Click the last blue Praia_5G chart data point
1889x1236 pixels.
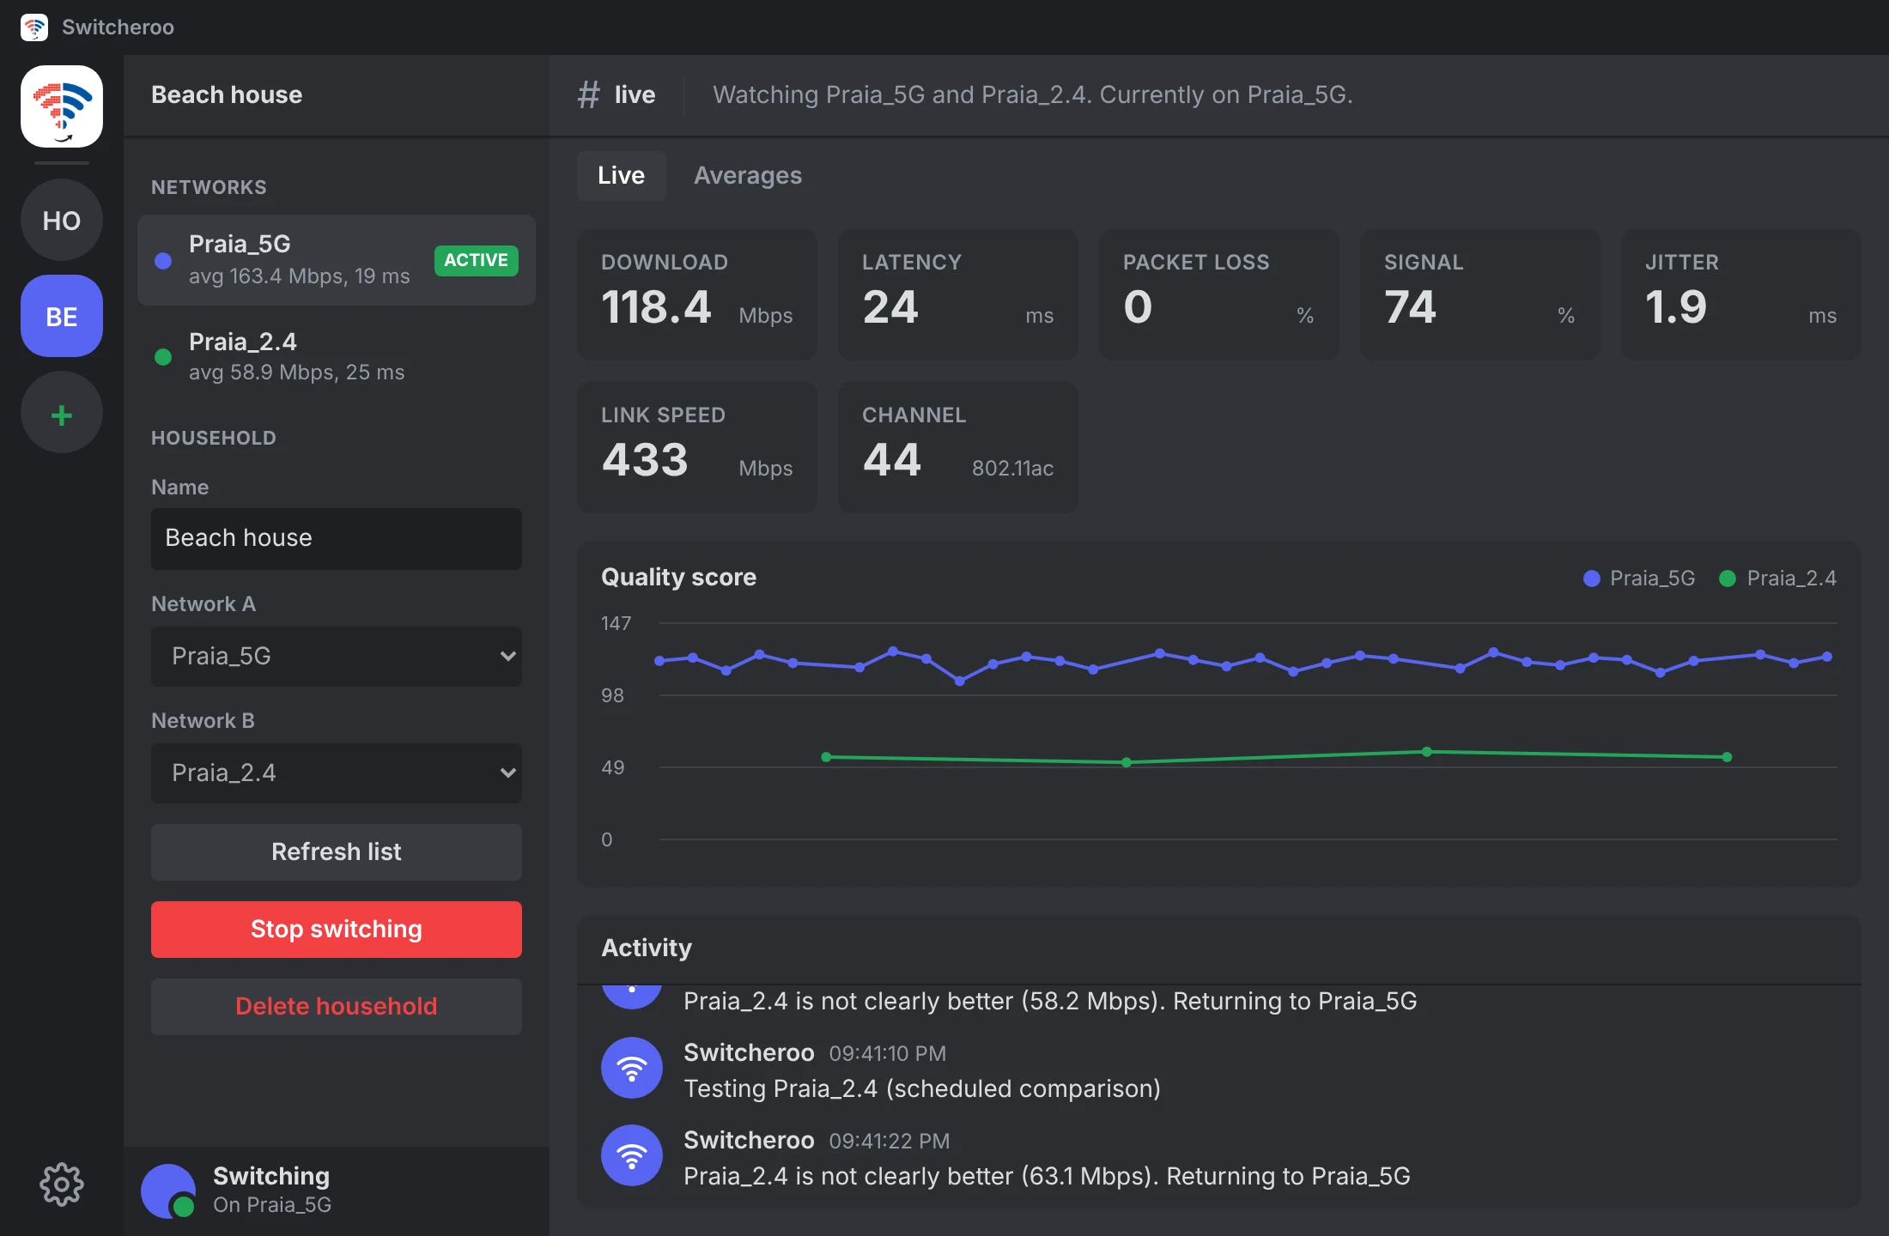point(1827,657)
